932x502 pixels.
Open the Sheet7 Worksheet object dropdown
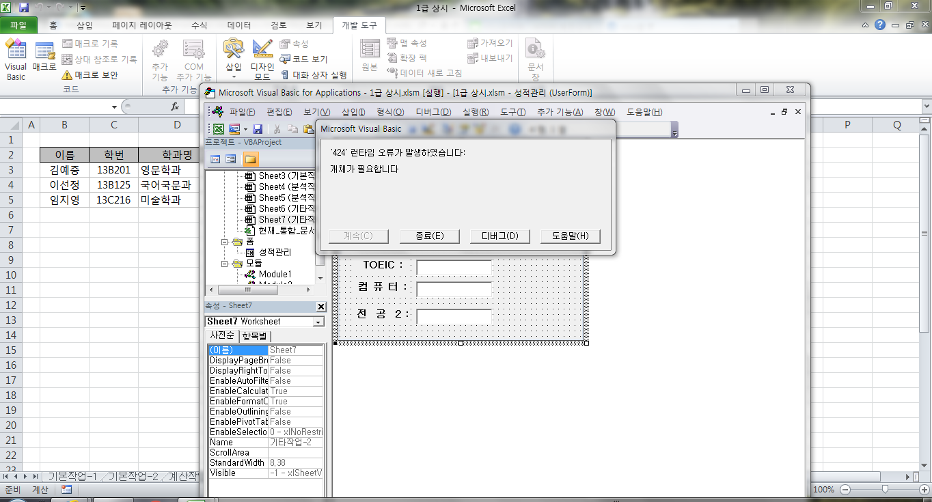tap(318, 322)
